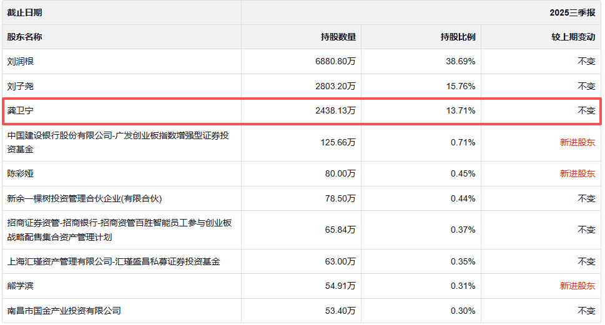Screen dimensions: 605x325
Task: Select the 2025三季报 period header
Action: [572, 12]
